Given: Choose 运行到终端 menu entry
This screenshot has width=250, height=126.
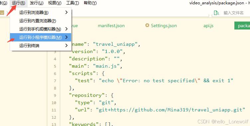Looking at the screenshot, I should [41, 46].
